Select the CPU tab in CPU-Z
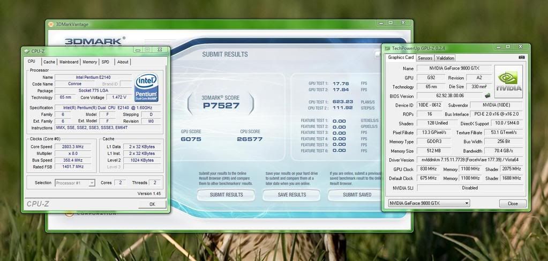 (x=32, y=61)
